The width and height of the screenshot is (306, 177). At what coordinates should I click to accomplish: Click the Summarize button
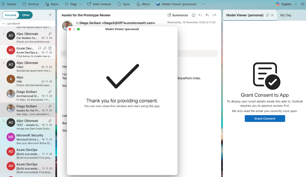[178, 15]
